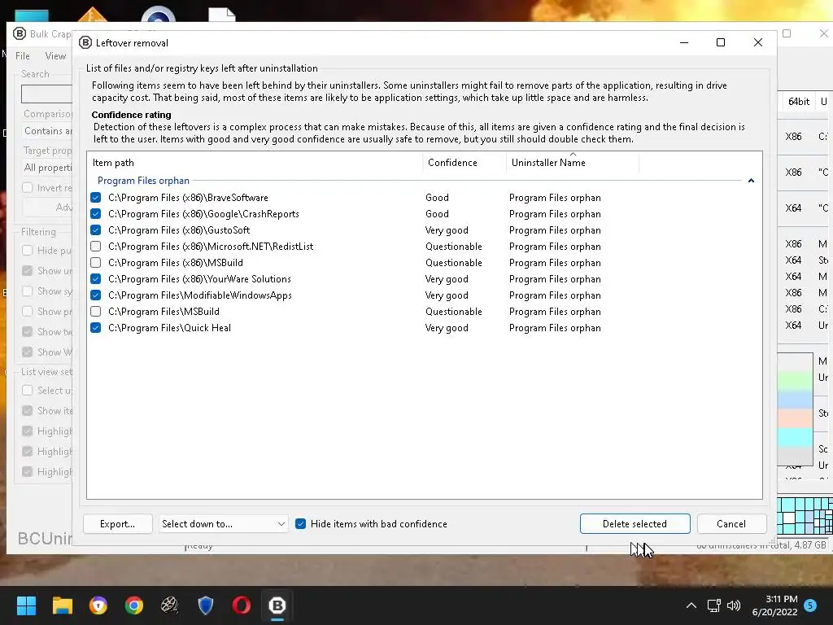Click Export button

(x=118, y=524)
